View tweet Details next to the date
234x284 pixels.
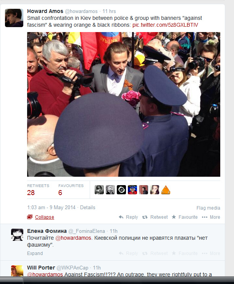pos(88,207)
